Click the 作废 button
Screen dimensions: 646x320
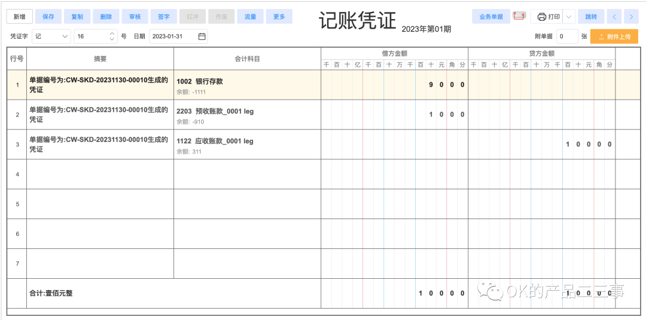(222, 17)
